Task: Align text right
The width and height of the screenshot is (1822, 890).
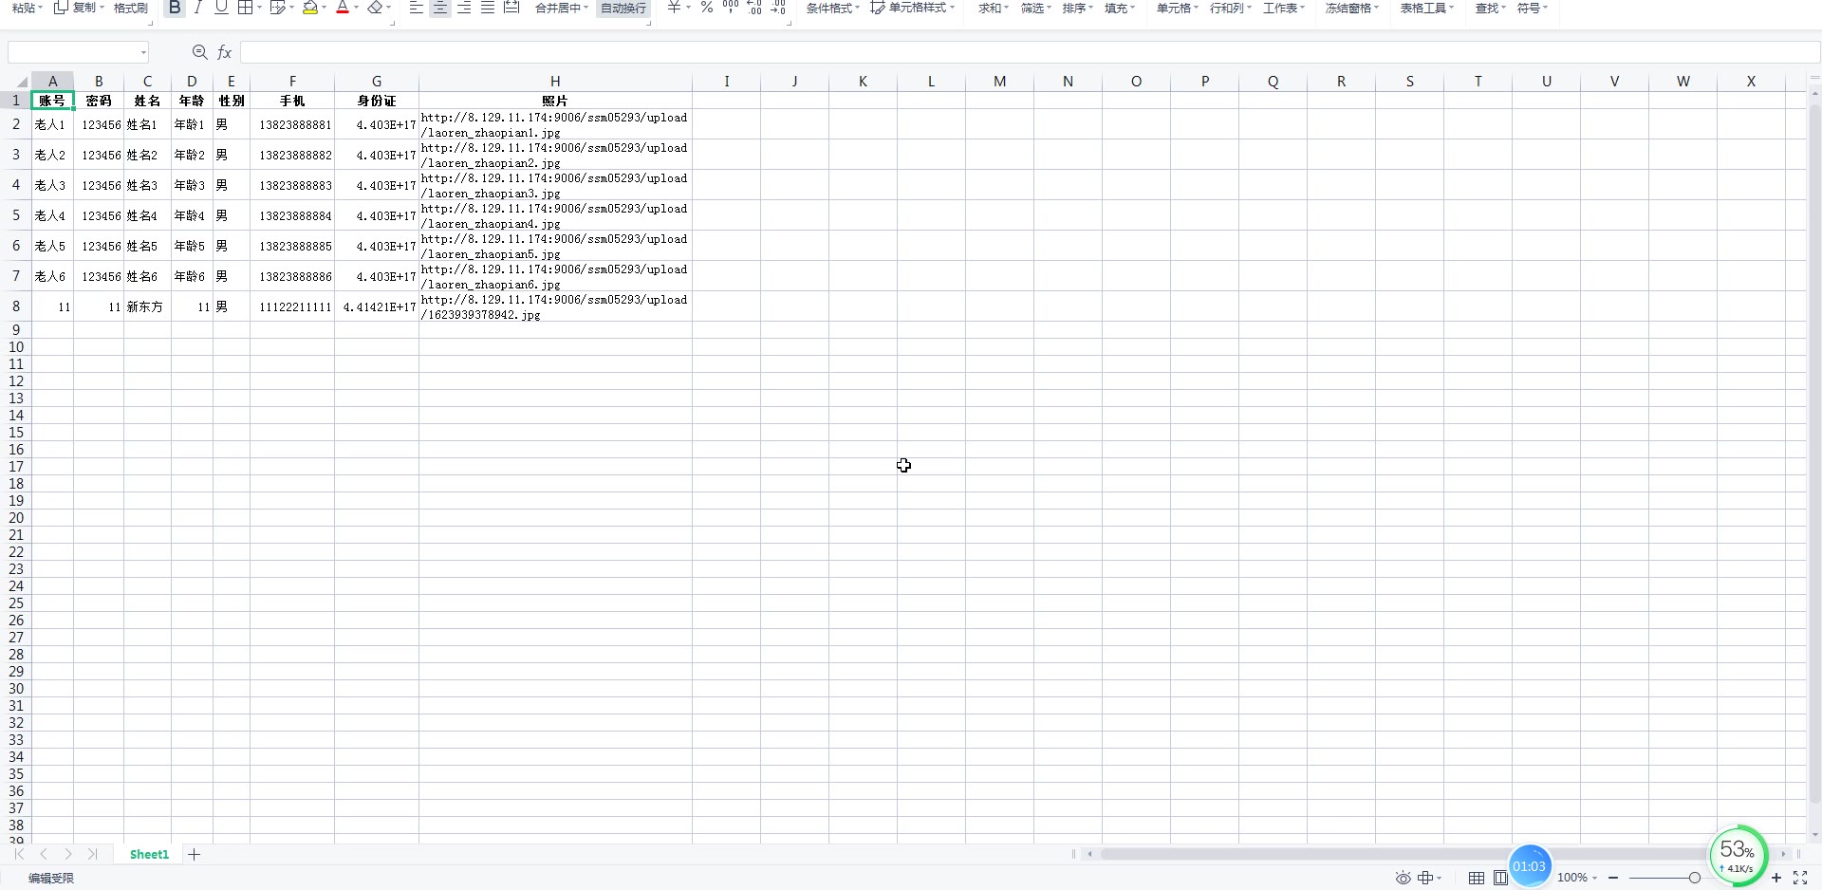Action: coord(464,8)
